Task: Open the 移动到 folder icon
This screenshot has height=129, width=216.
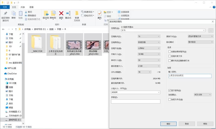Action: (x=46, y=13)
